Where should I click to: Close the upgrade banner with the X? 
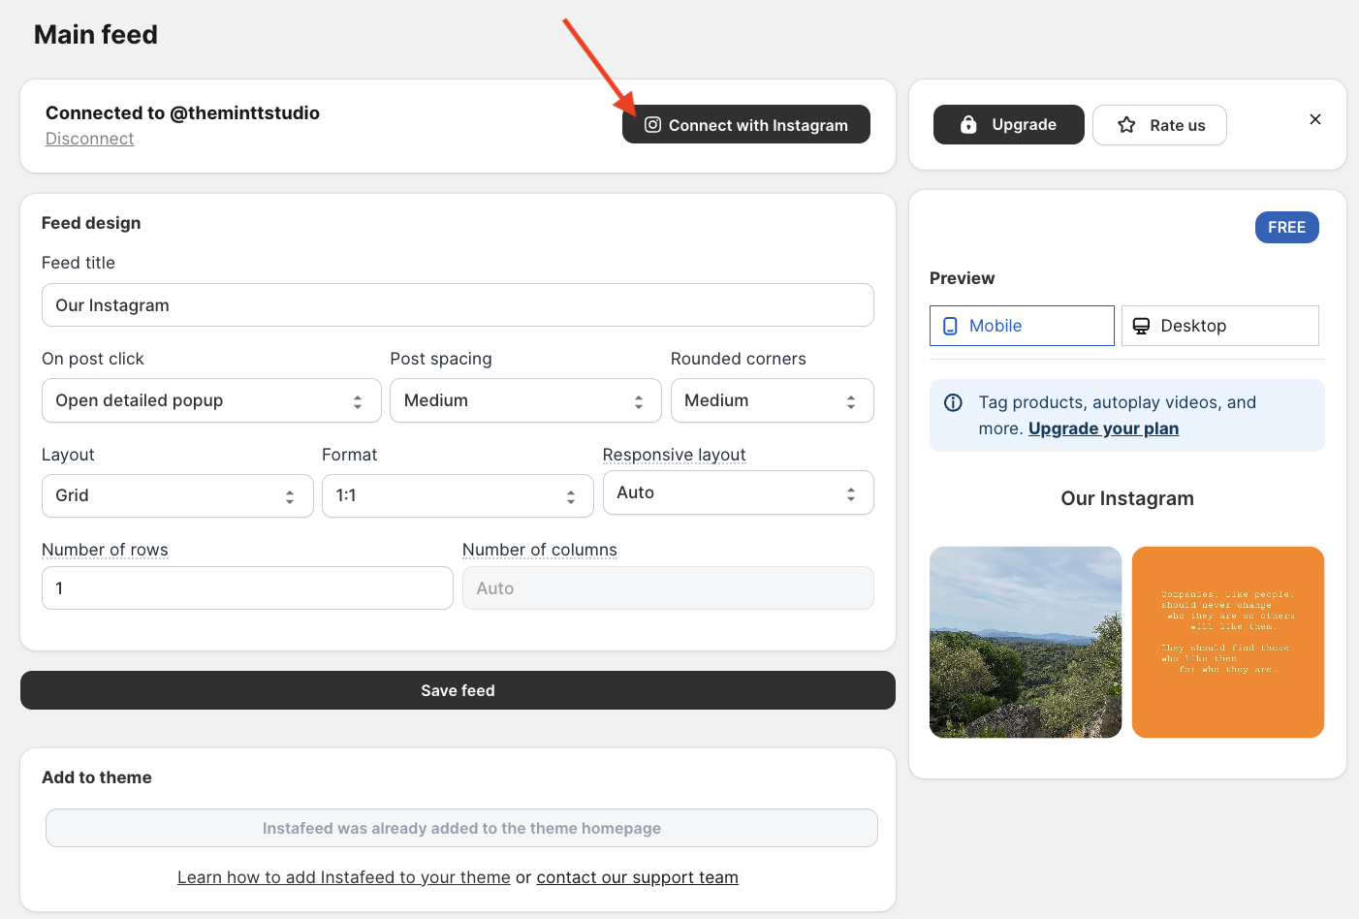(1315, 119)
